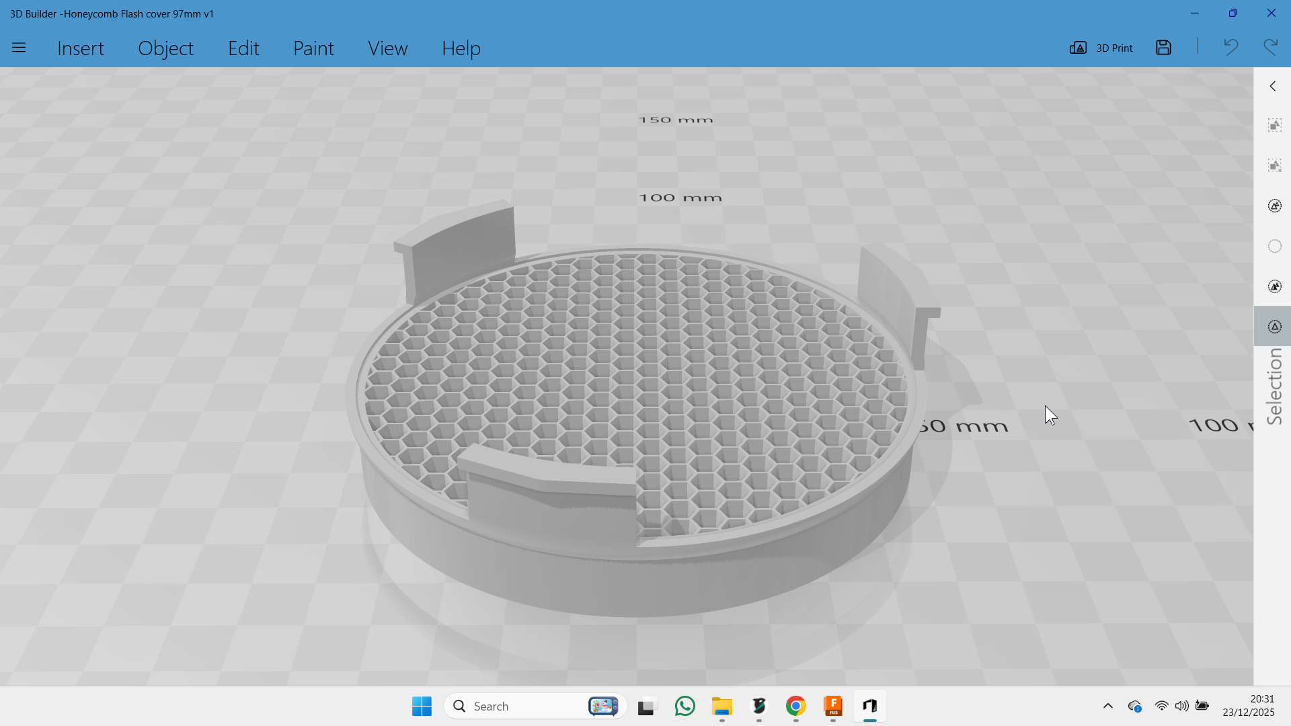This screenshot has width=1291, height=726.
Task: Expand the Selection side panel chevron
Action: (1272, 86)
